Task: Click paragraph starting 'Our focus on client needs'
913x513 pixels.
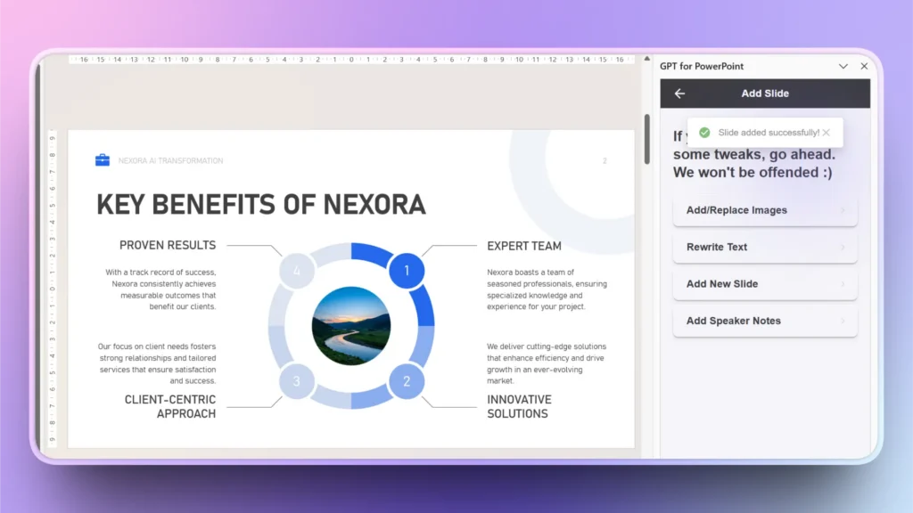Action: (x=157, y=363)
